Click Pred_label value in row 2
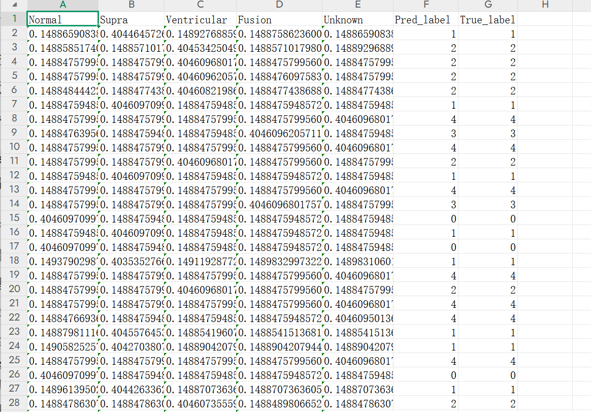591x412 pixels. 426,34
